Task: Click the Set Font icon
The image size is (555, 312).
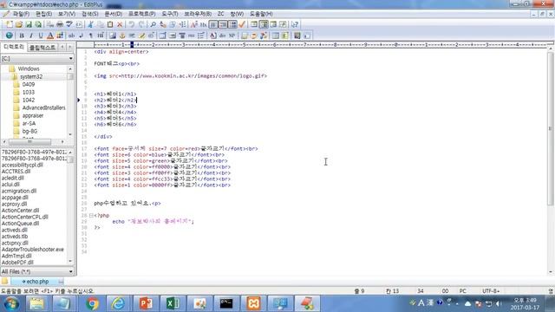Action: pos(194,24)
